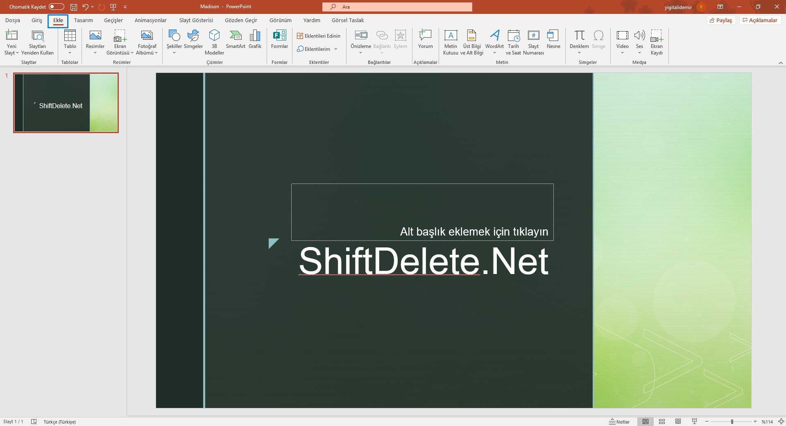Switch to the Animasyonlar tab
This screenshot has height=426, width=786.
150,20
